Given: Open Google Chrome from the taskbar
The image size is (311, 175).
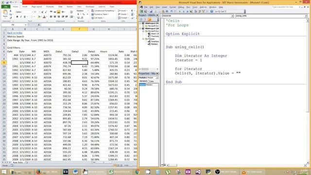Looking at the screenshot, I should coord(138,172).
